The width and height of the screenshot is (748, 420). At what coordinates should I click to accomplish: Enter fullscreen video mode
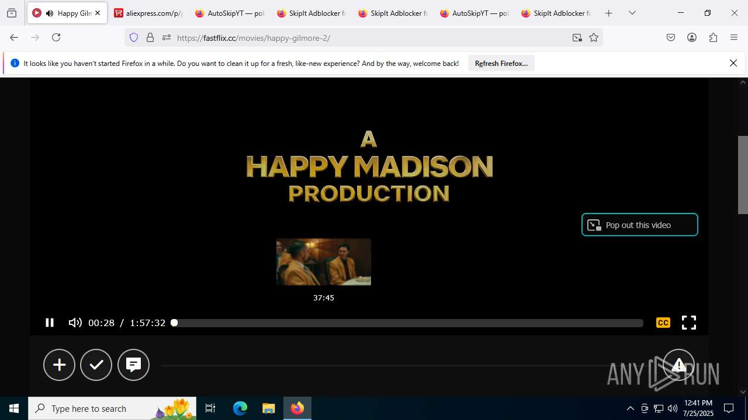(x=689, y=323)
